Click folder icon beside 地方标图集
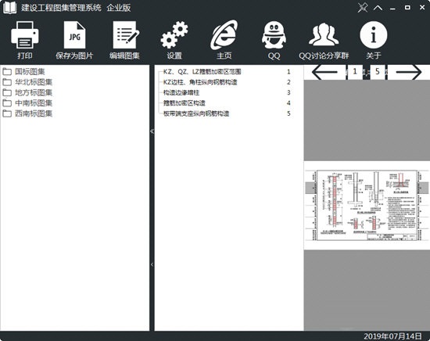 click(x=7, y=93)
